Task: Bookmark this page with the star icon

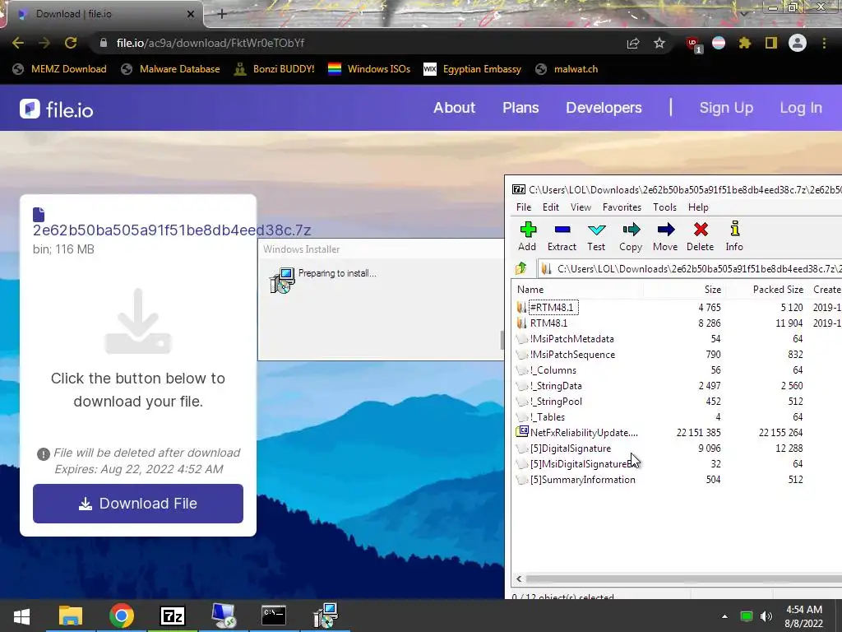Action: click(x=659, y=43)
